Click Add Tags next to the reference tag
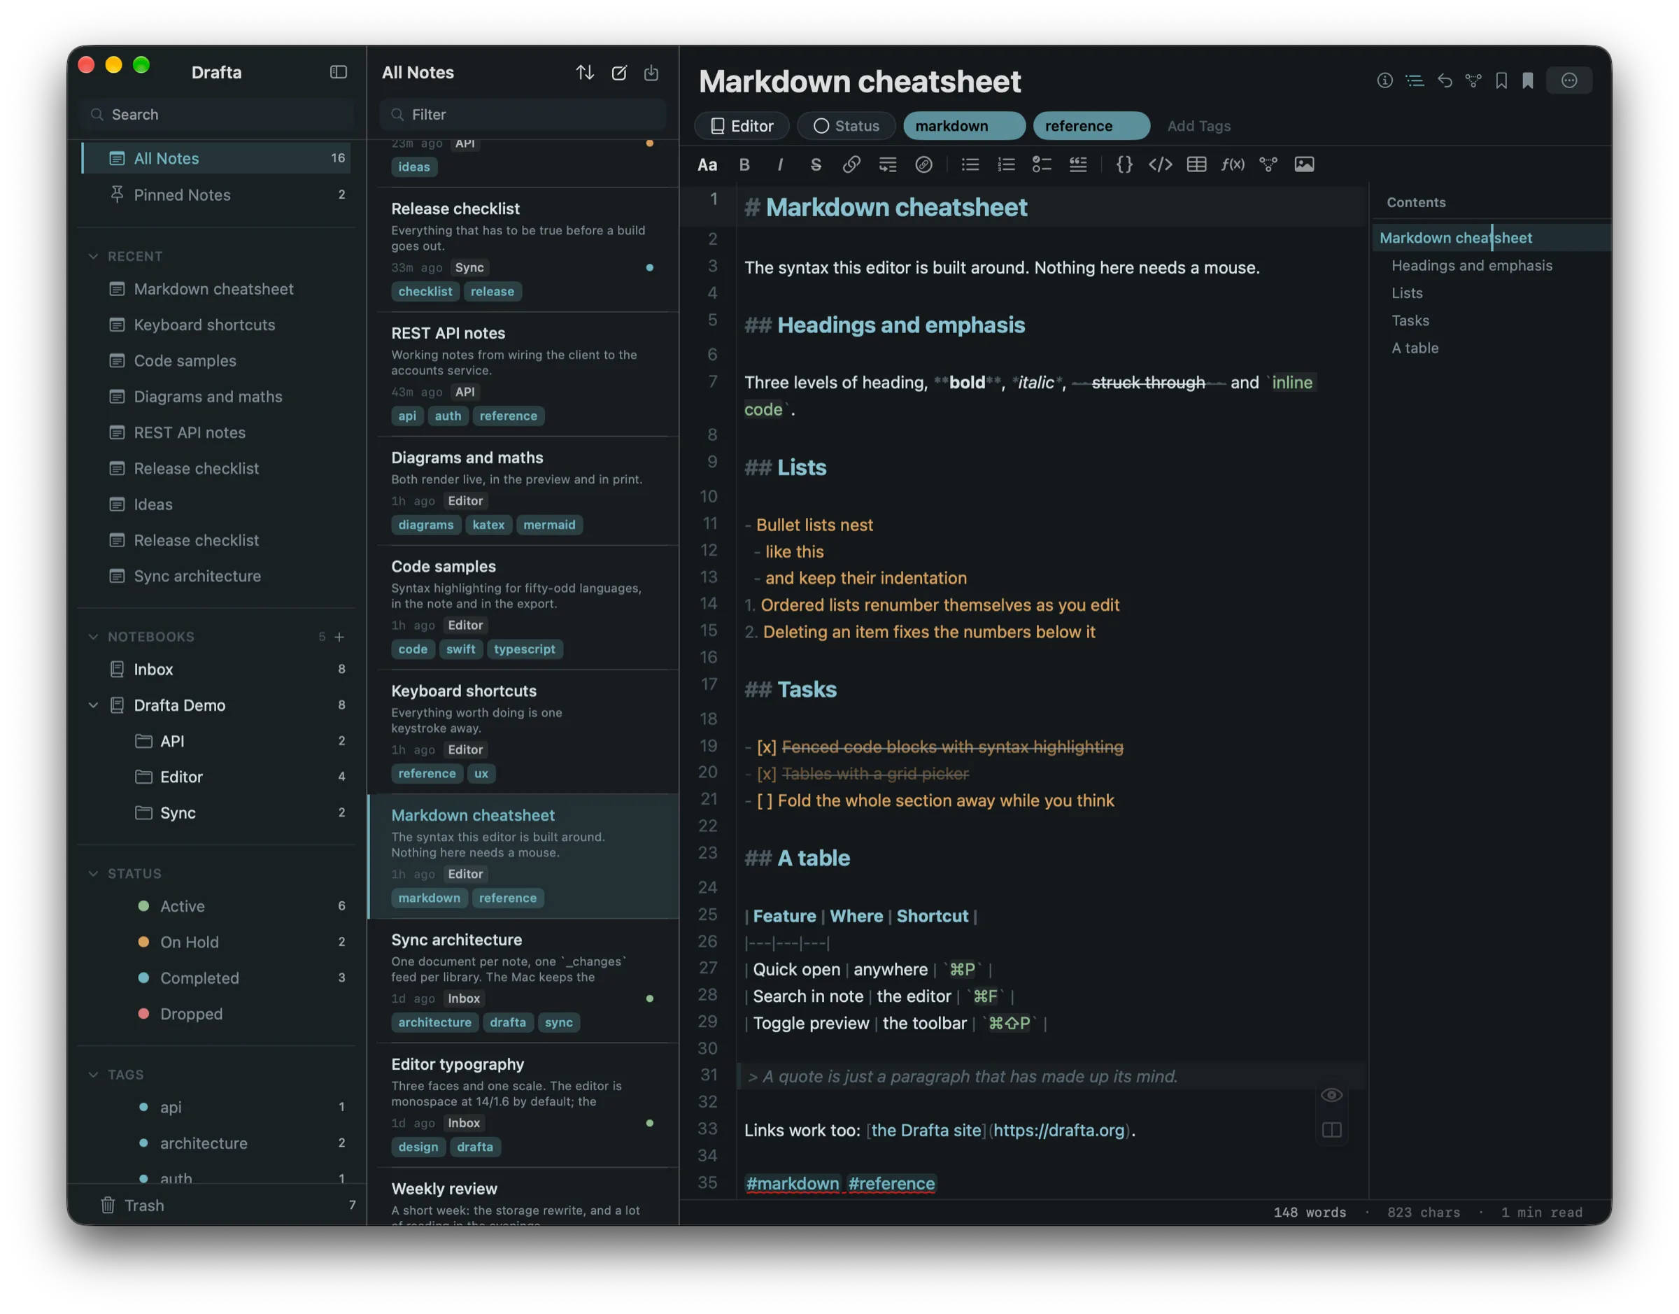This screenshot has height=1314, width=1679. pyautogui.click(x=1198, y=126)
